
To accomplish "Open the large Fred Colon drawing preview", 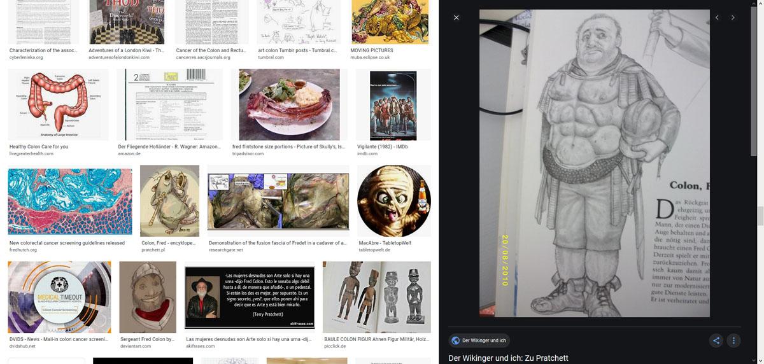I will click(x=594, y=163).
